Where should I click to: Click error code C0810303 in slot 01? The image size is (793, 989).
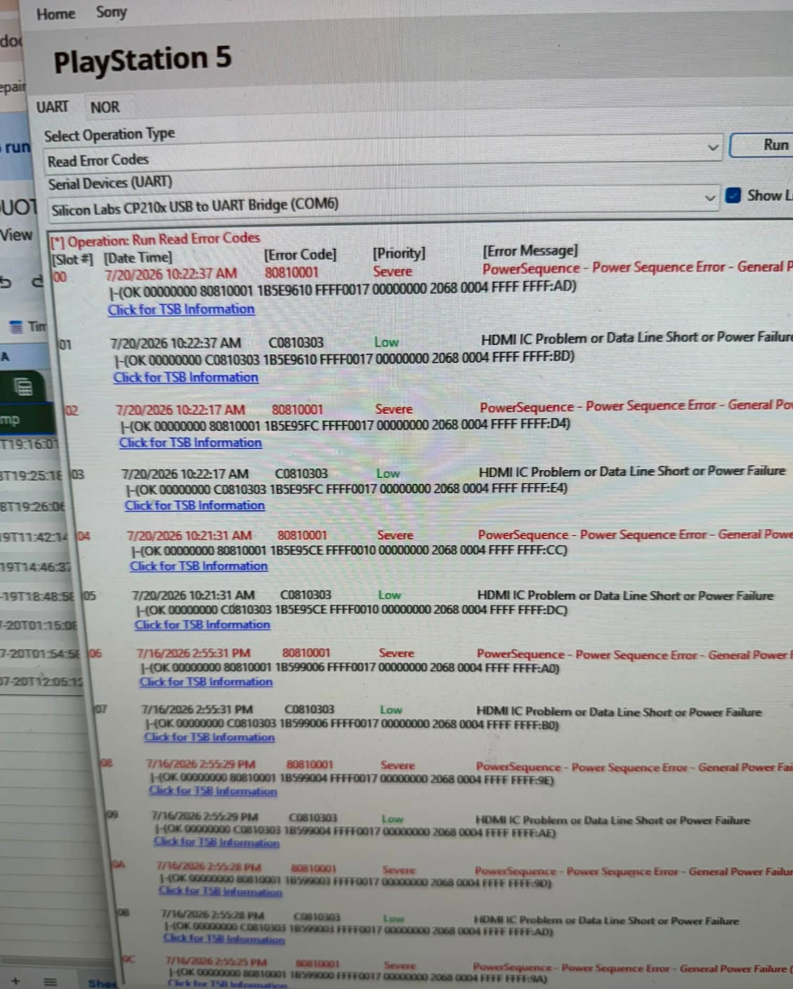(x=296, y=342)
